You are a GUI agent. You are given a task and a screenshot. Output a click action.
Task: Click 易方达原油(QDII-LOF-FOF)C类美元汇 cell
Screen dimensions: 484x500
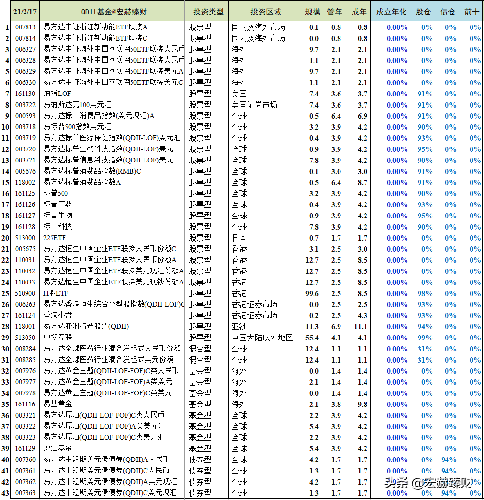click(x=104, y=437)
